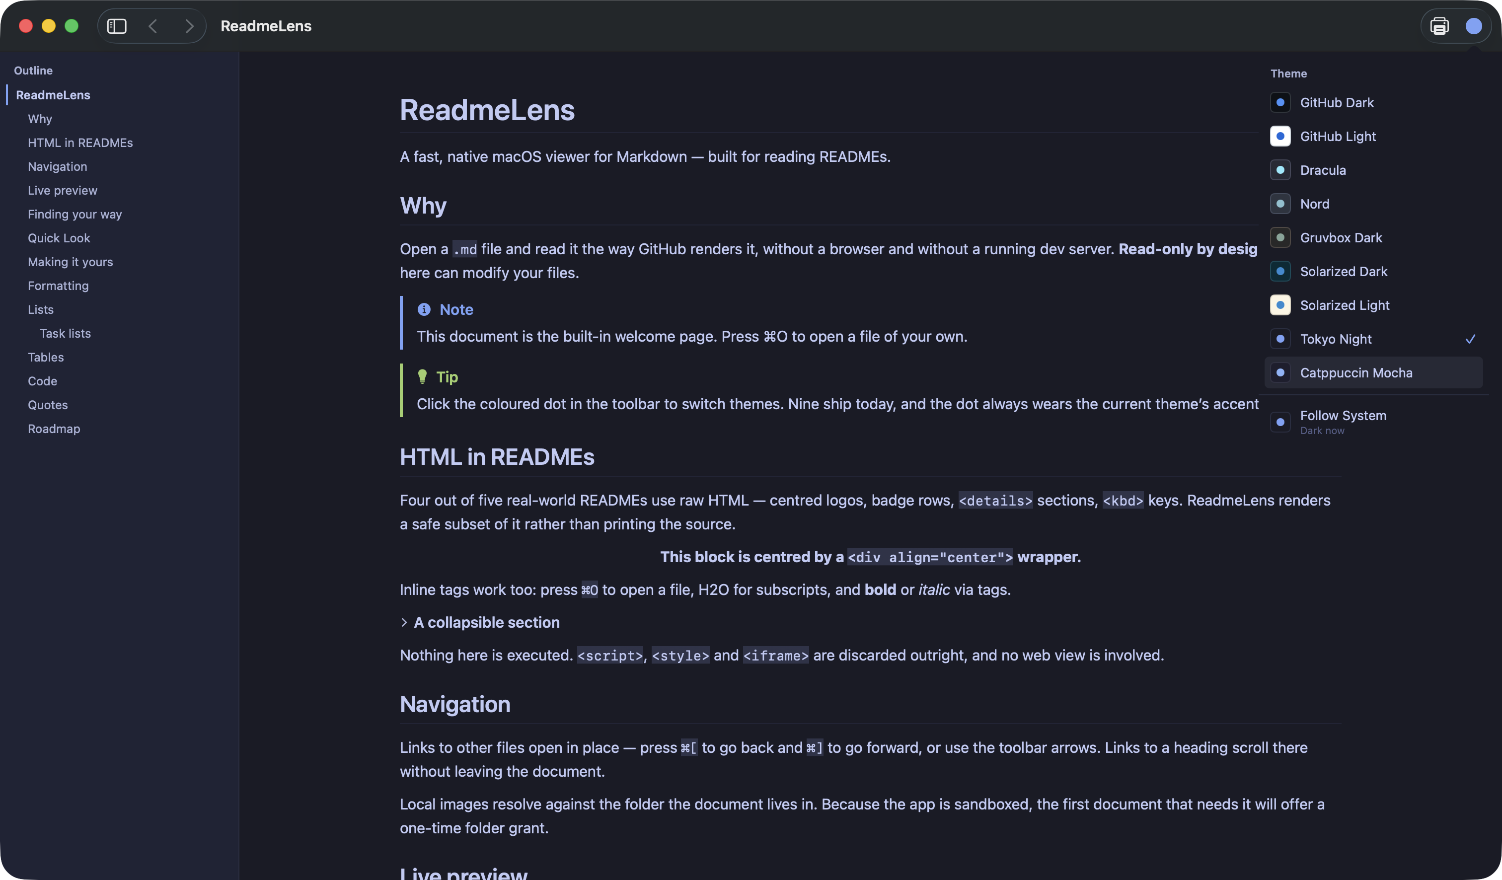
Task: Click the green zoom window button
Action: [x=72, y=26]
